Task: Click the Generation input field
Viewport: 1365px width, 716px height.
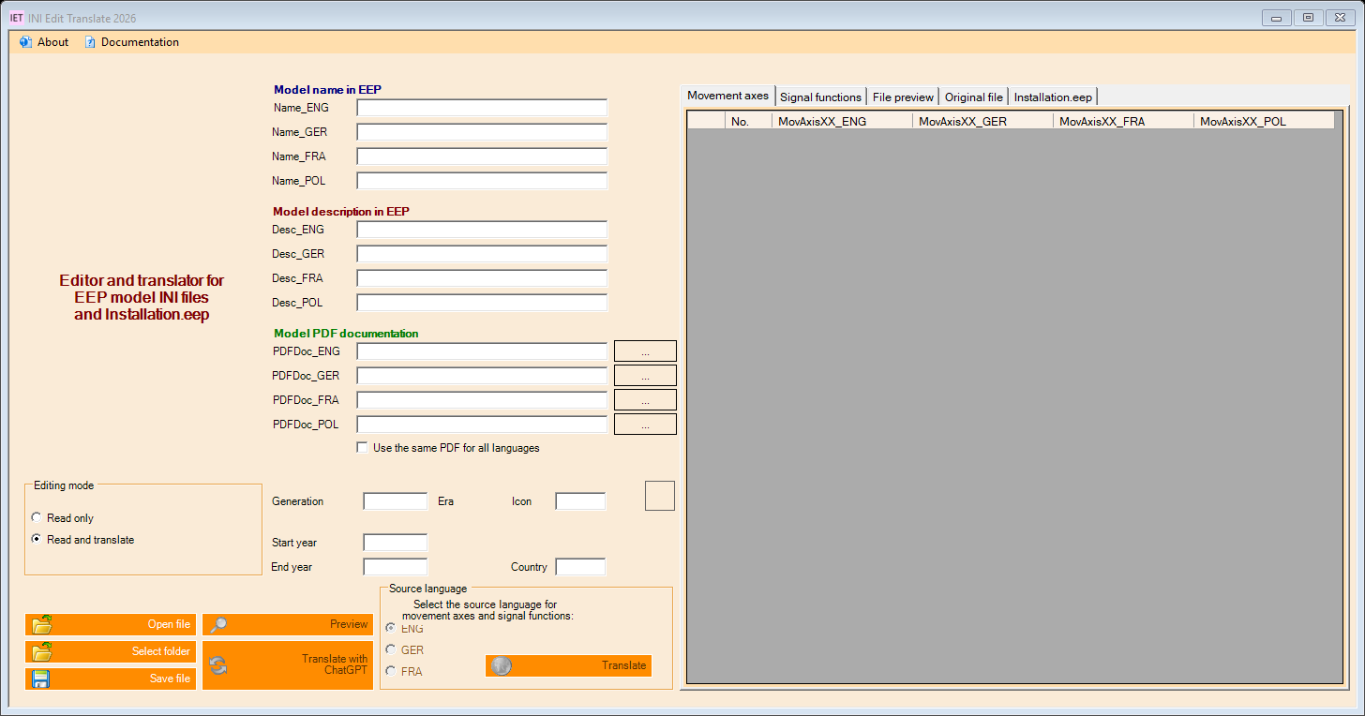Action: pyautogui.click(x=396, y=501)
